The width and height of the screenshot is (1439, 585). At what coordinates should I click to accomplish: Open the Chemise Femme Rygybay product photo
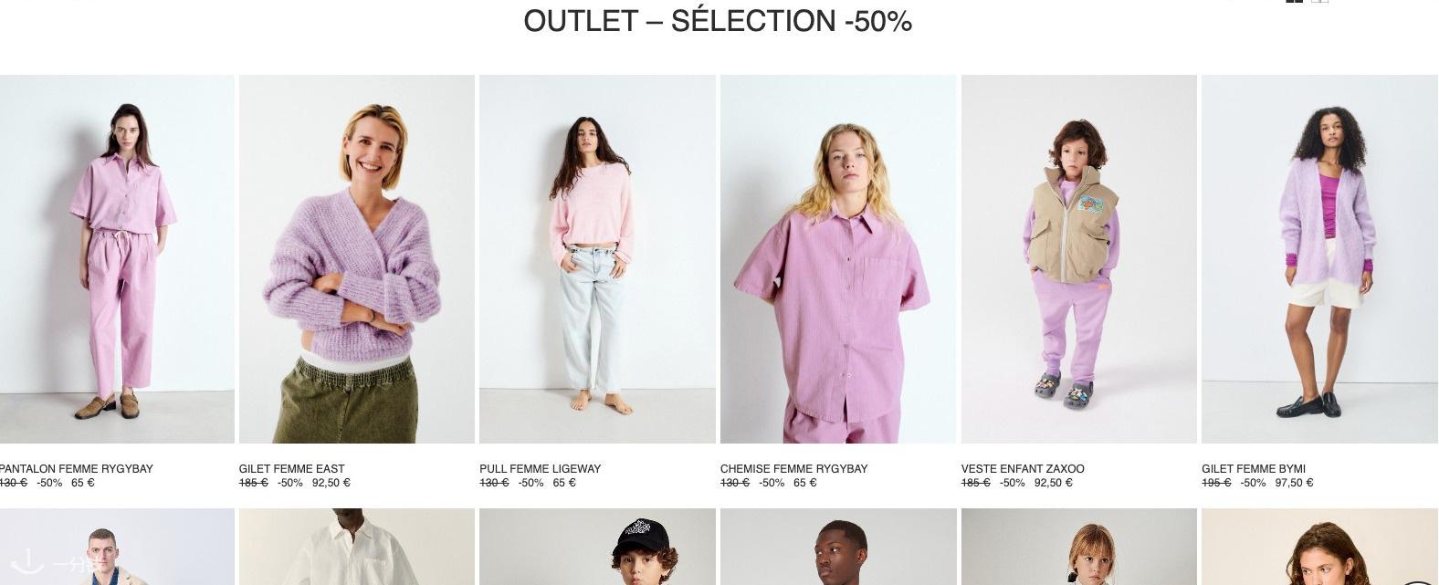point(838,259)
